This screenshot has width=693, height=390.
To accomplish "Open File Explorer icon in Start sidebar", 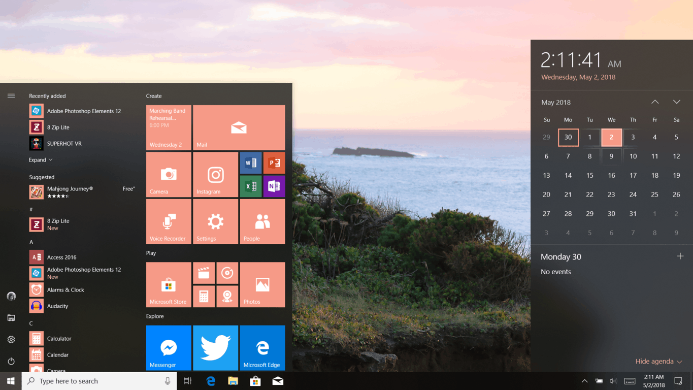I will pos(11,318).
